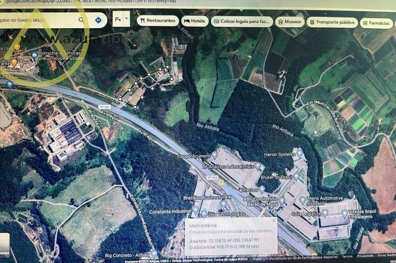Click the search magnifier icon

tap(81, 20)
